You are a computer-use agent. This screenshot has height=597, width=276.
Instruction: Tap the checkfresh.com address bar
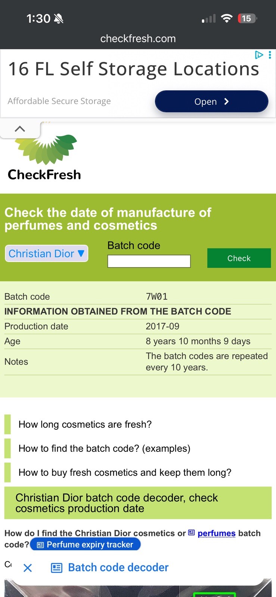coord(138,38)
